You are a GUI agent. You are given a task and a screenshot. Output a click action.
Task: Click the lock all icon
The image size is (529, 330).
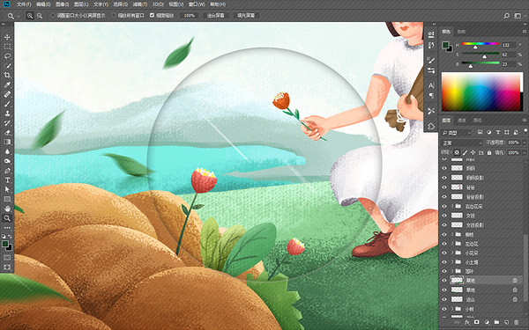[x=488, y=152]
